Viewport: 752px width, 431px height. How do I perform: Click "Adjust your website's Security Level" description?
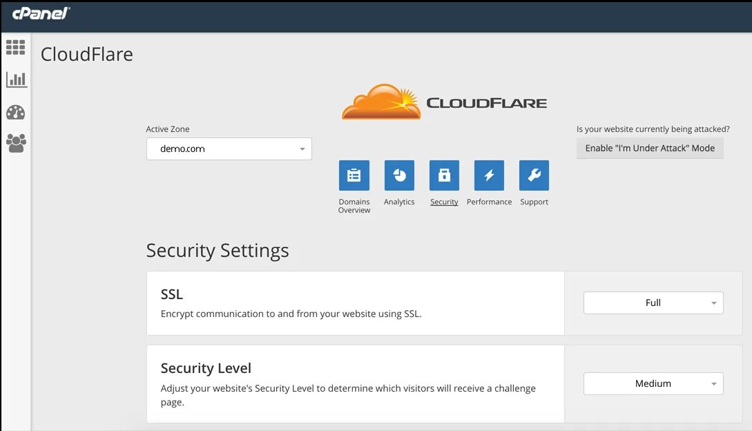point(348,395)
